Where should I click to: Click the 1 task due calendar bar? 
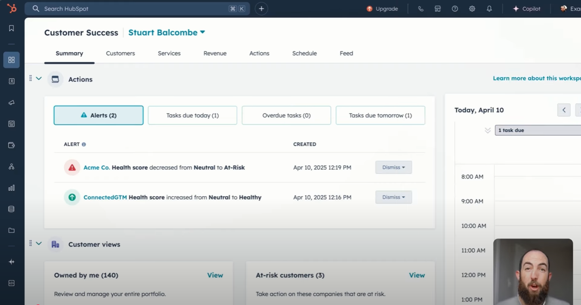point(538,131)
